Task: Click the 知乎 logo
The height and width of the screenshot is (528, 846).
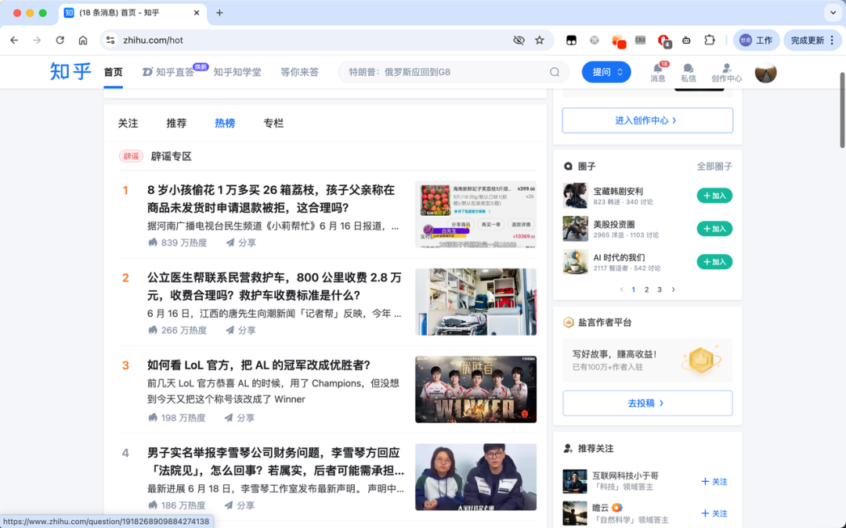Action: (x=69, y=72)
